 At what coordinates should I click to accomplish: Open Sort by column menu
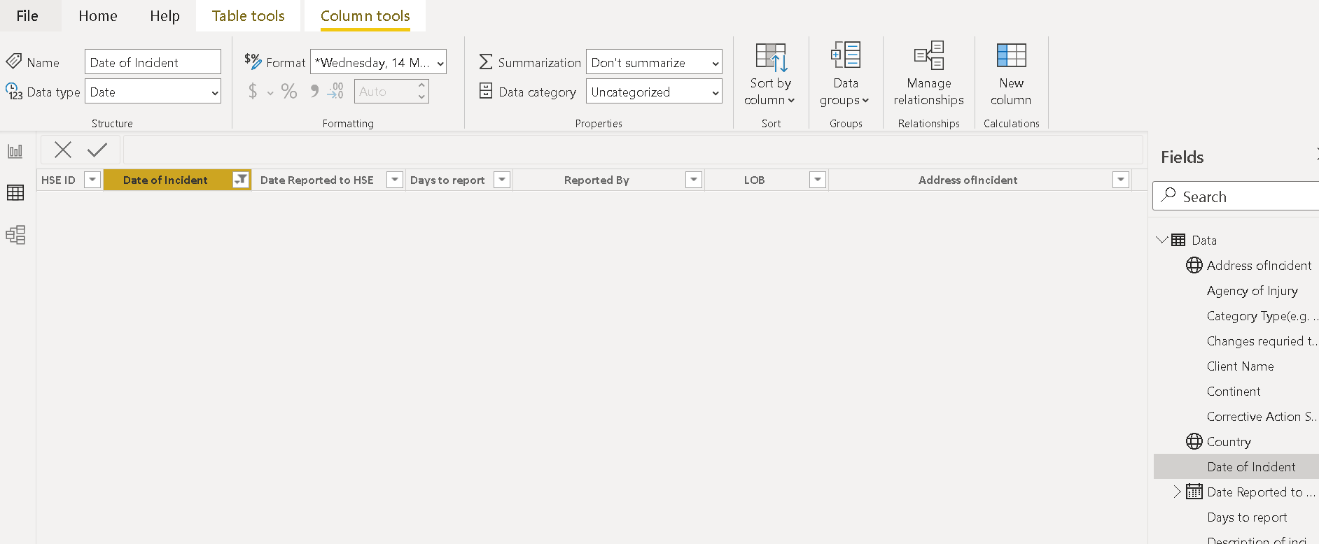770,74
